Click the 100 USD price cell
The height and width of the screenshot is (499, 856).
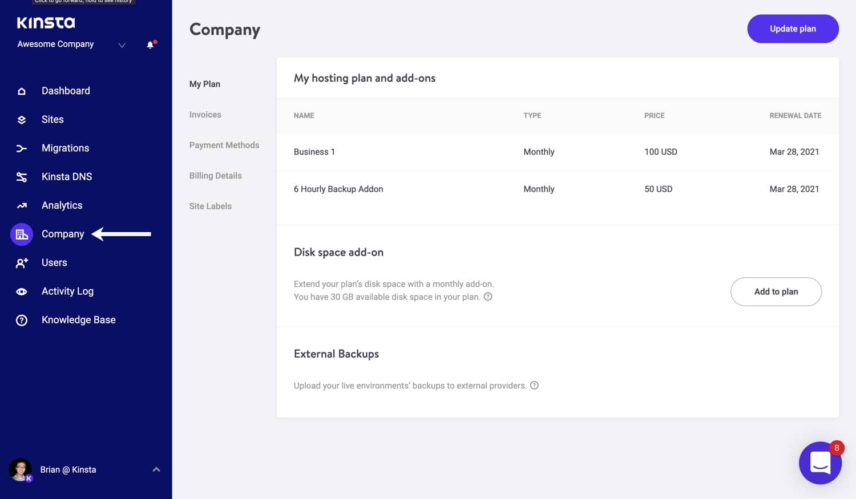pyautogui.click(x=661, y=152)
